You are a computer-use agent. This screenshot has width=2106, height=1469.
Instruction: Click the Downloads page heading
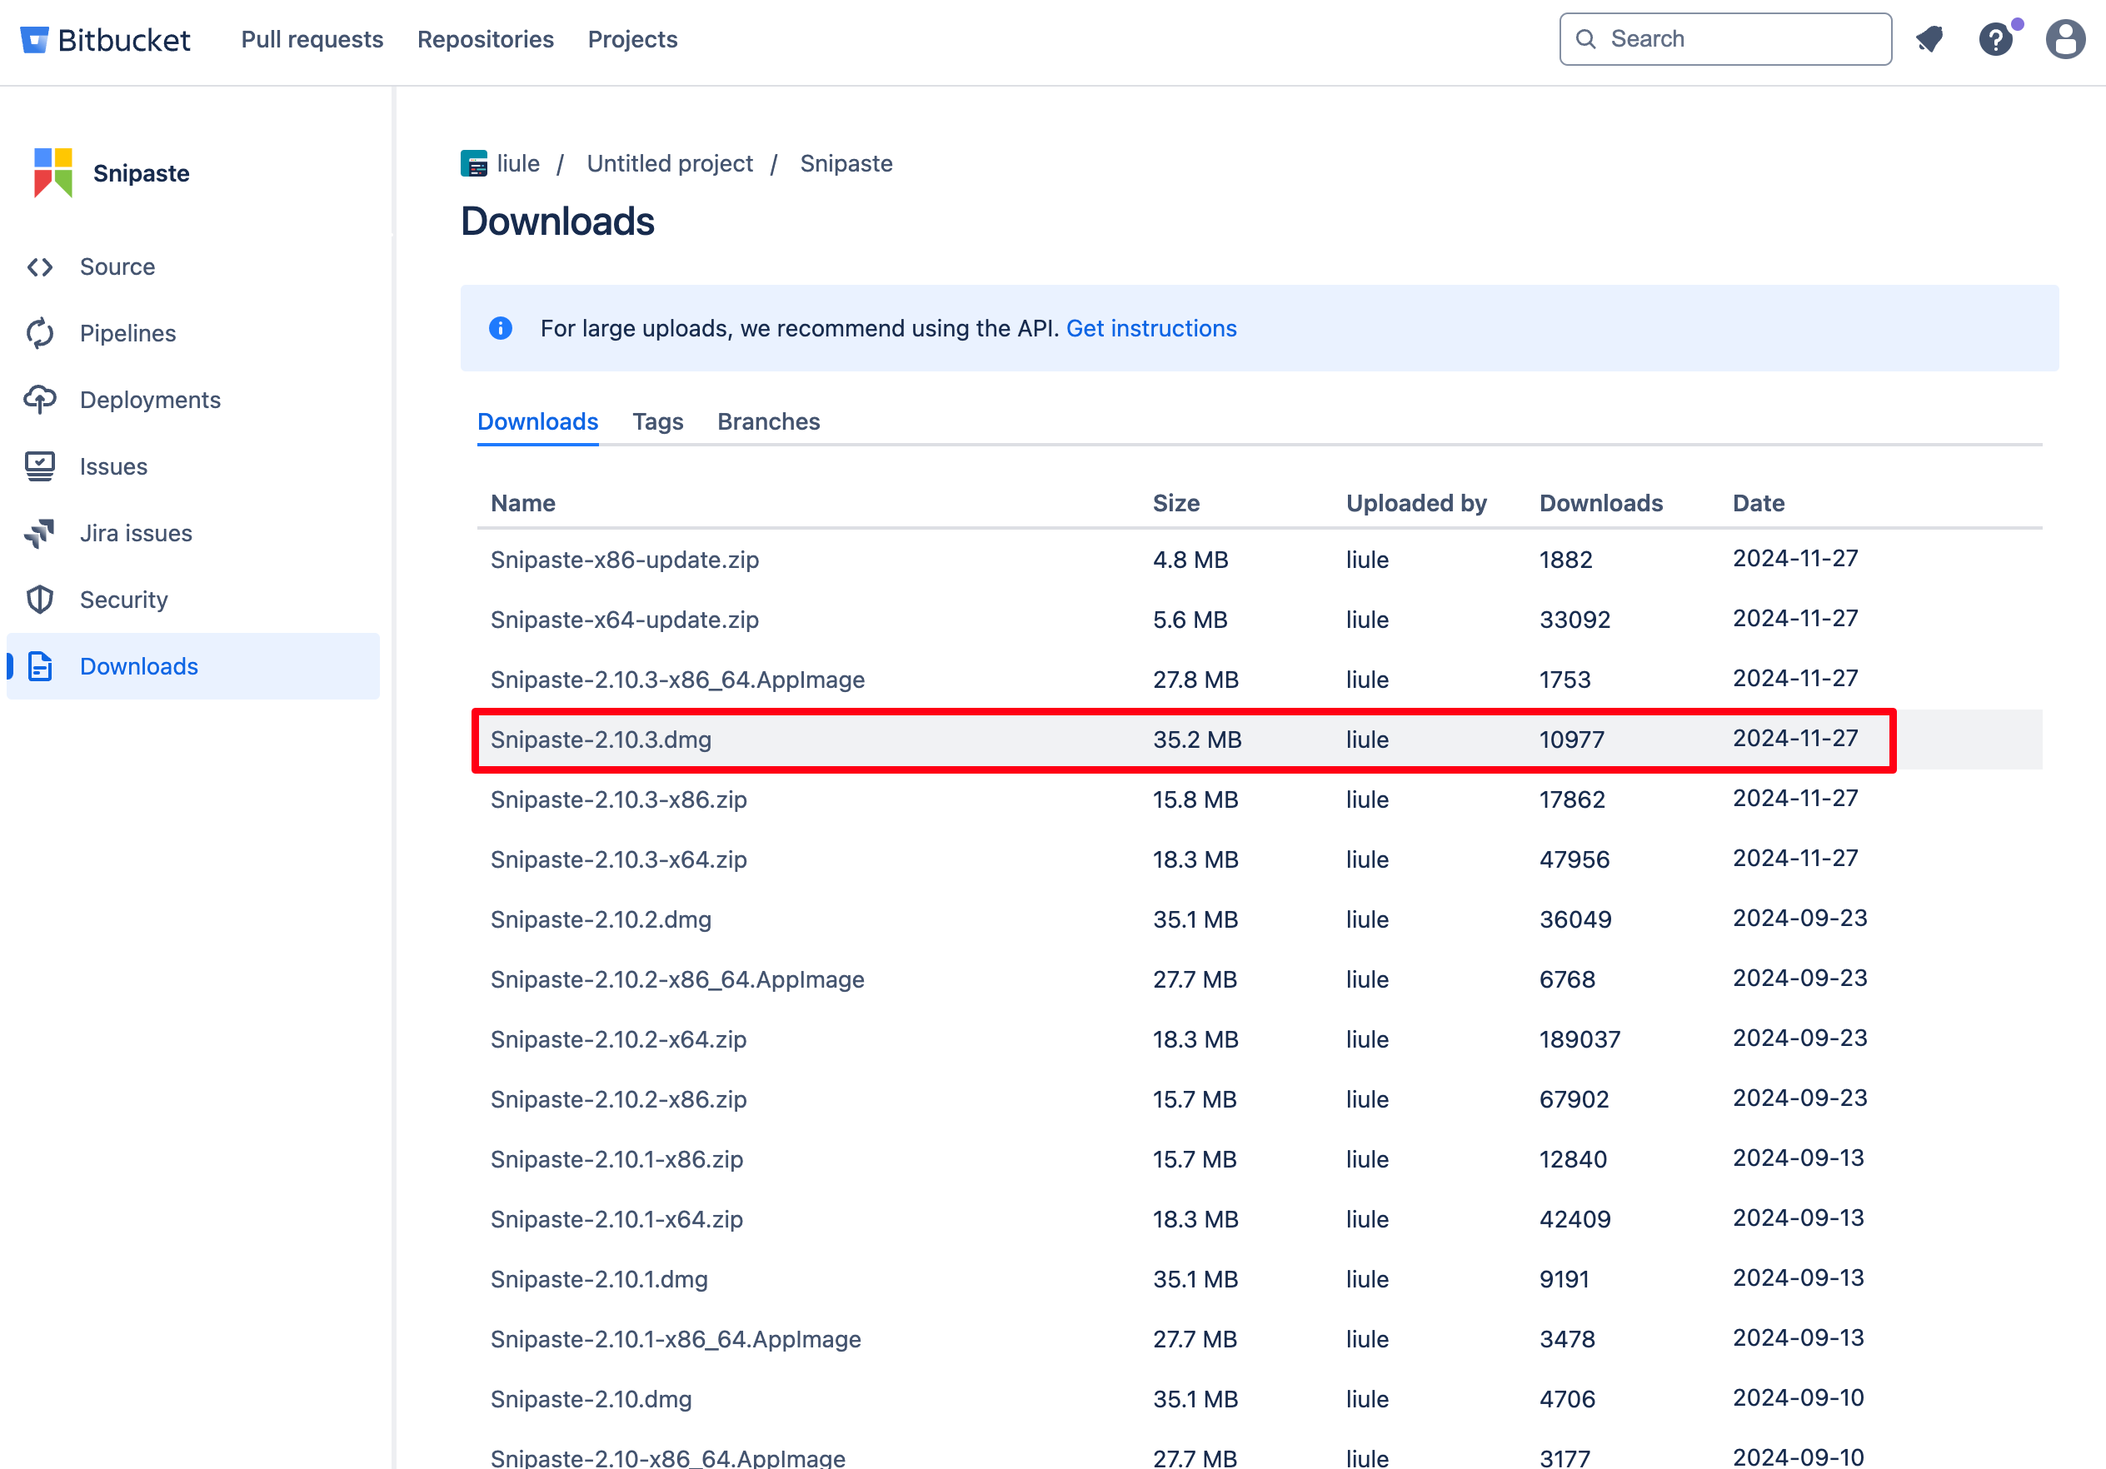pos(557,222)
